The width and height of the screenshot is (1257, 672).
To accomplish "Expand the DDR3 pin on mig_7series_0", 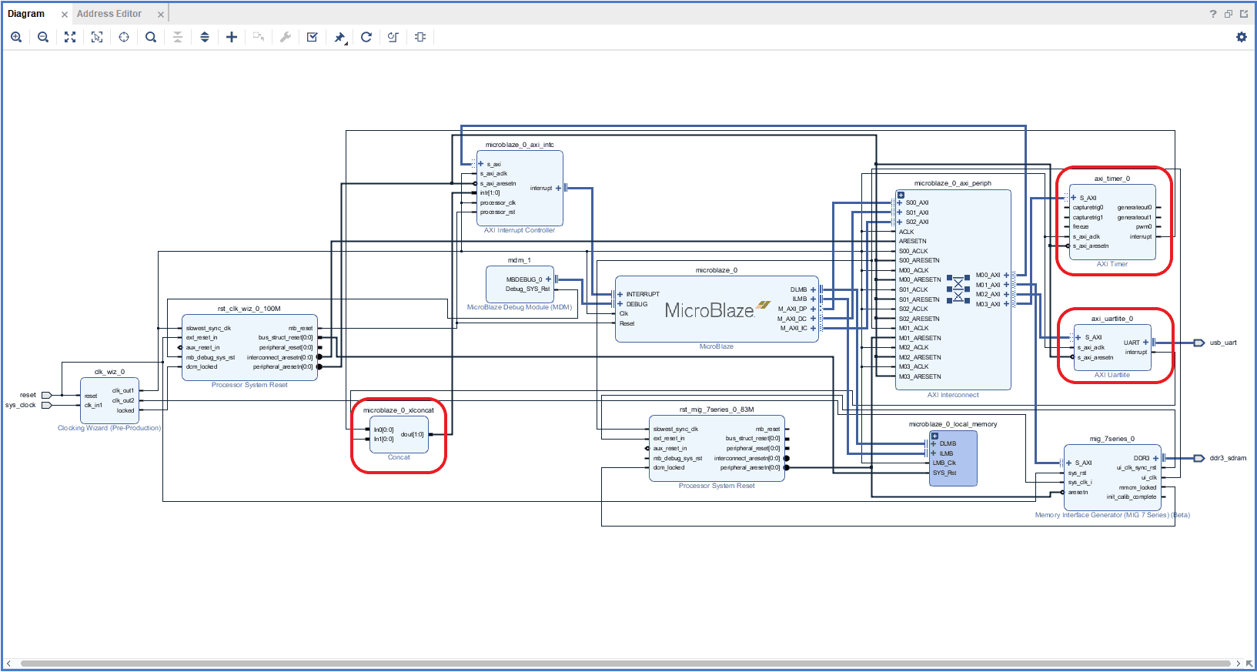I will tap(1155, 458).
